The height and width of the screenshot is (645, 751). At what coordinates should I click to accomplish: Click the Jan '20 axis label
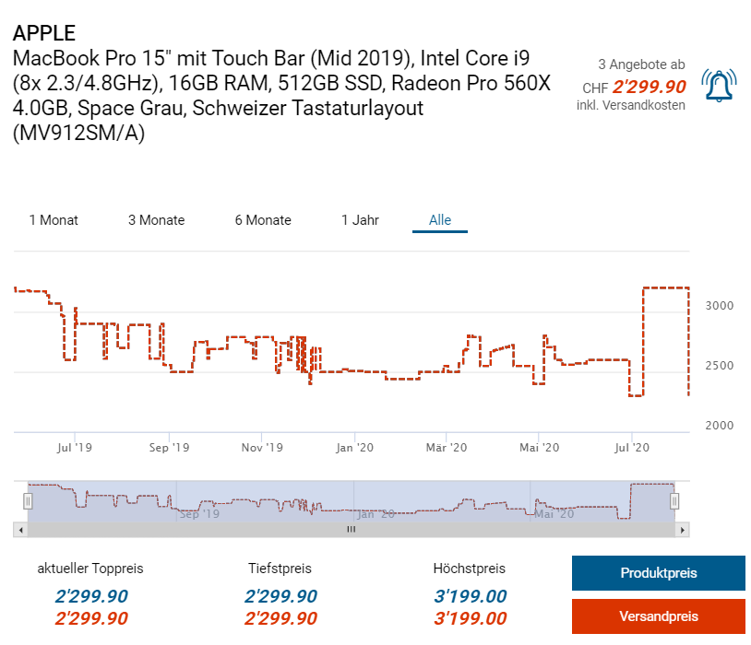tap(354, 448)
